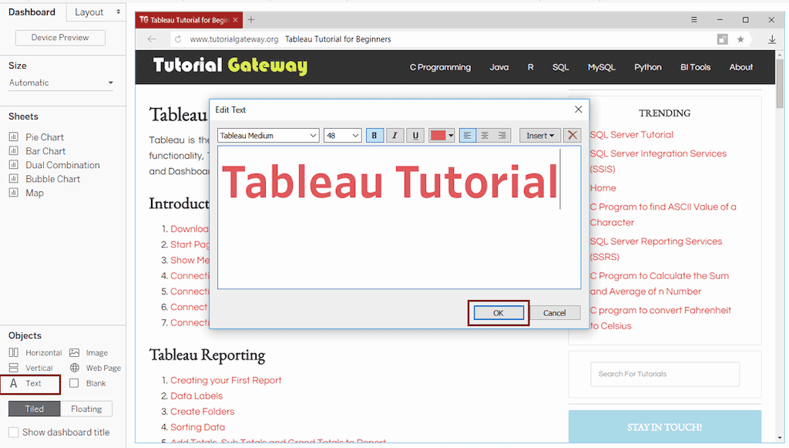Screen dimensions: 789x448
Task: Open the Python nav menu item
Action: point(648,67)
